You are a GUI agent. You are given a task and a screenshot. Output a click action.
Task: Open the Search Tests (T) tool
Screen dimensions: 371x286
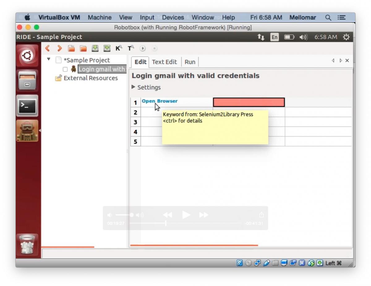(x=131, y=48)
